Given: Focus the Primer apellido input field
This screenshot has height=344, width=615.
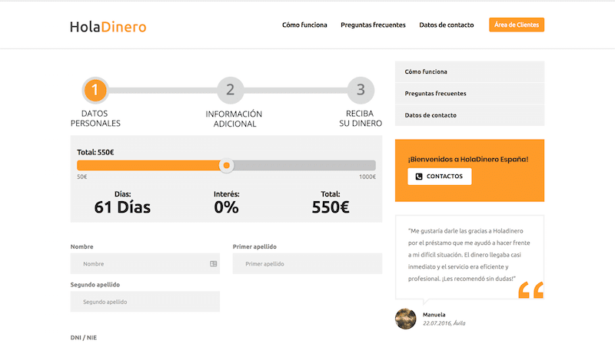Looking at the screenshot, I should 307,263.
